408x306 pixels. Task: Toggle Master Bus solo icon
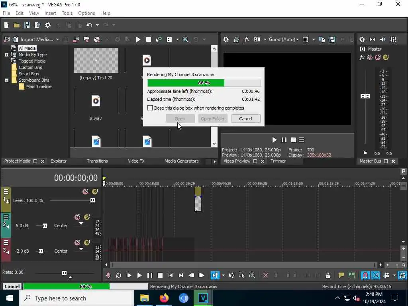coord(386,57)
